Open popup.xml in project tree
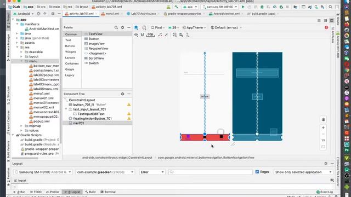Screen dimensions: 351x197 point(42,121)
